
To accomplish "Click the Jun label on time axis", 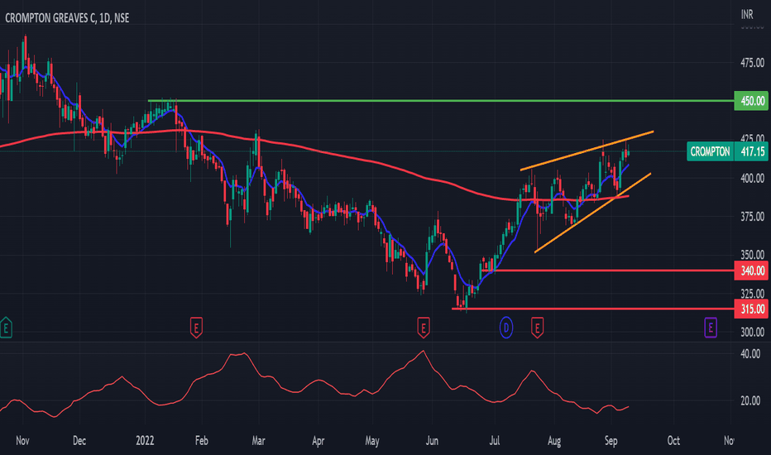I will (432, 441).
